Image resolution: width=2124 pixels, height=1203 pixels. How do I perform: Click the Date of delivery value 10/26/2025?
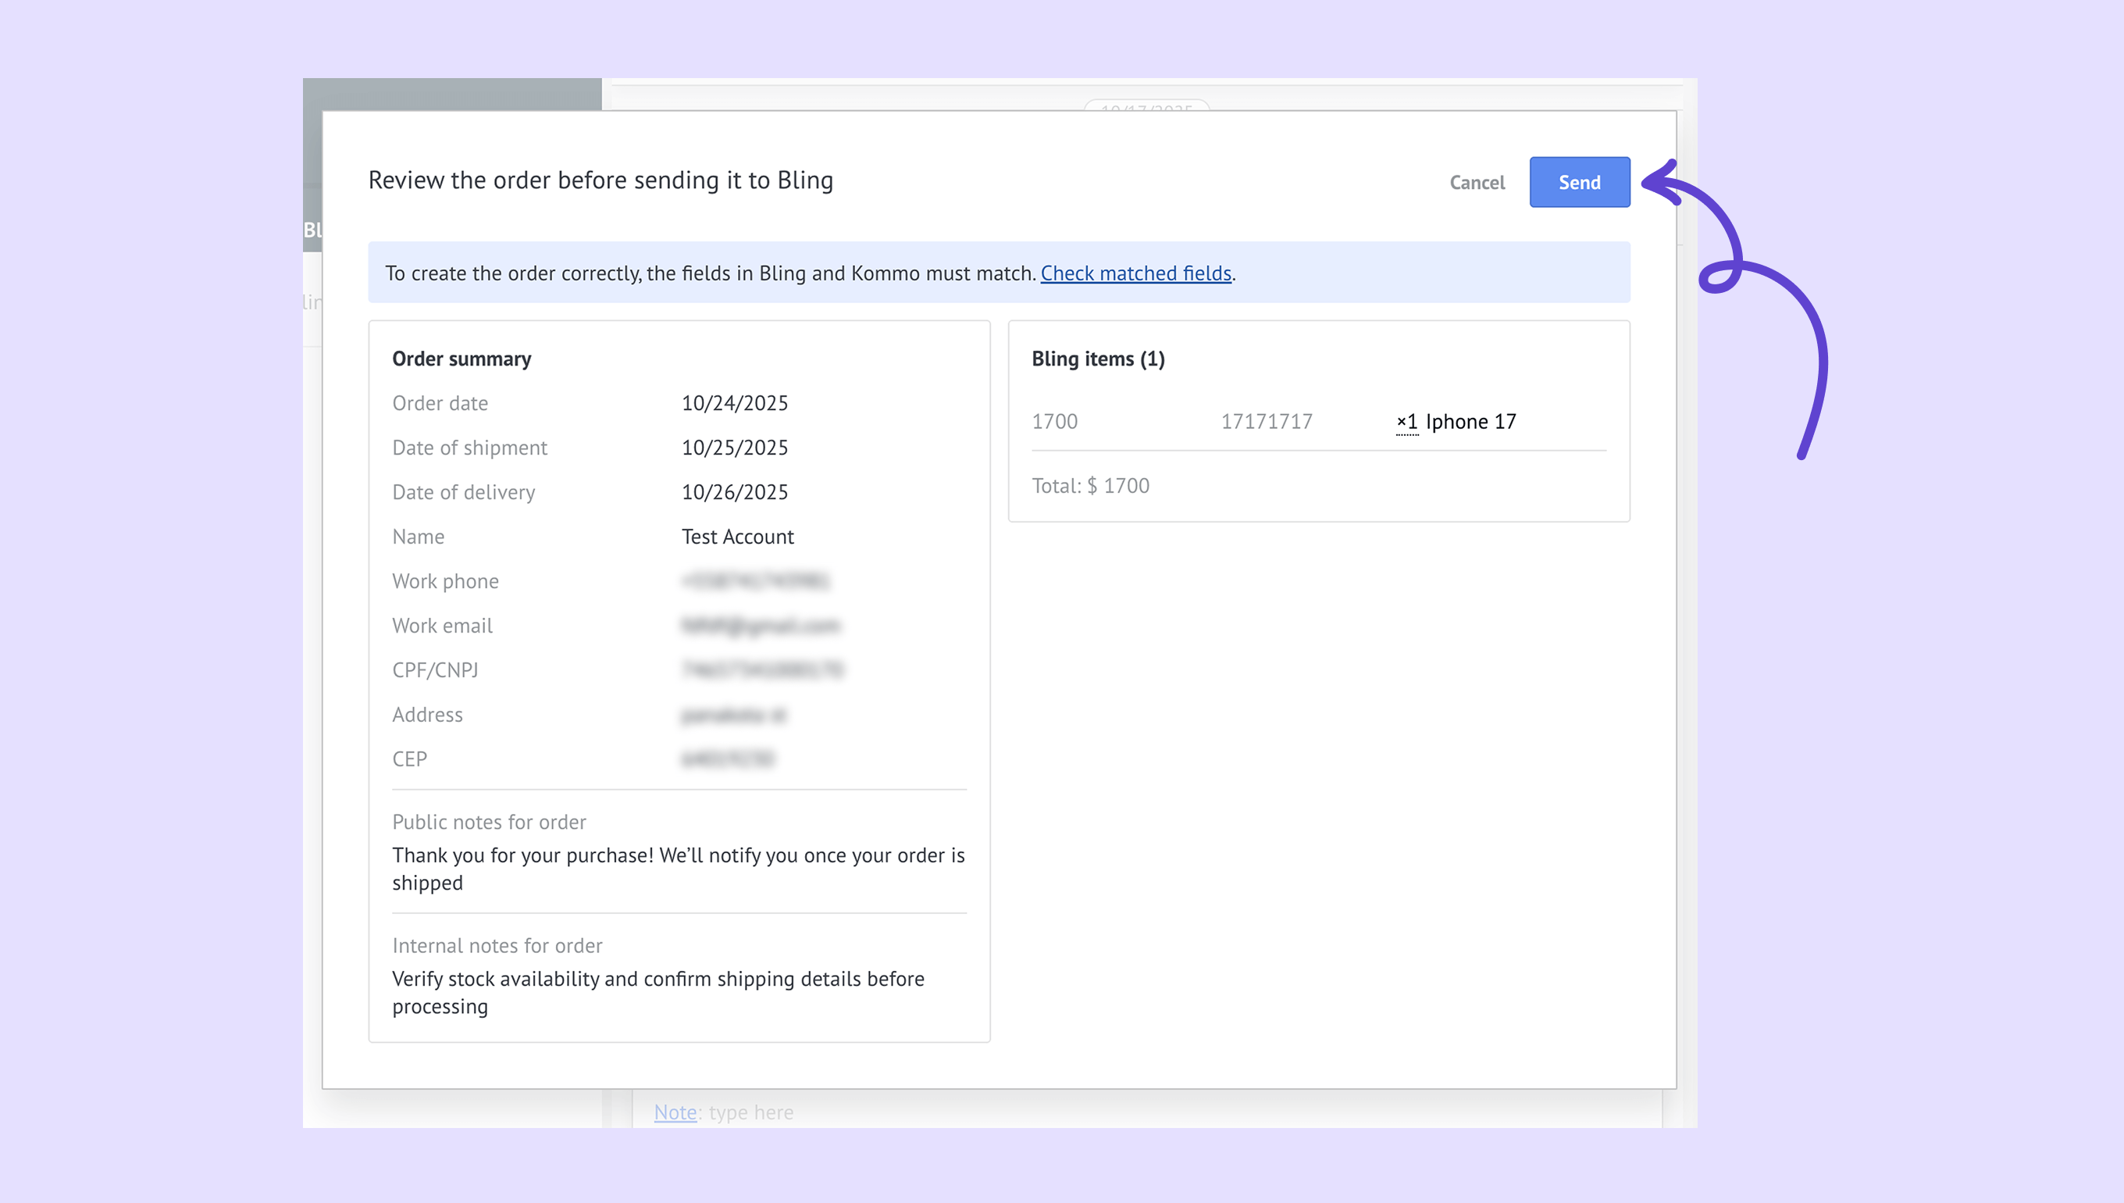(x=734, y=492)
